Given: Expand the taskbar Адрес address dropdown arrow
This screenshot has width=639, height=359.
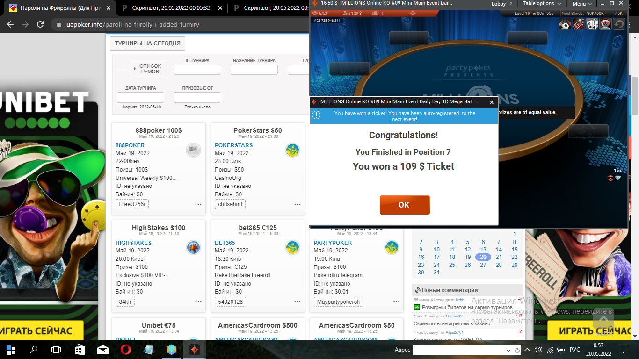Looking at the screenshot, I should click(509, 350).
